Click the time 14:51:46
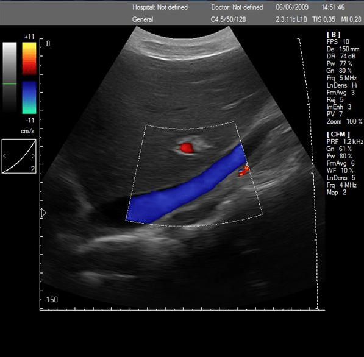This screenshot has width=364, height=357. tap(333, 7)
